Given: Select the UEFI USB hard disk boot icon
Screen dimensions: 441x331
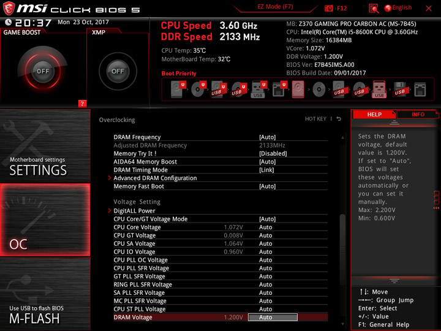Looking at the screenshot, I should (219, 89).
